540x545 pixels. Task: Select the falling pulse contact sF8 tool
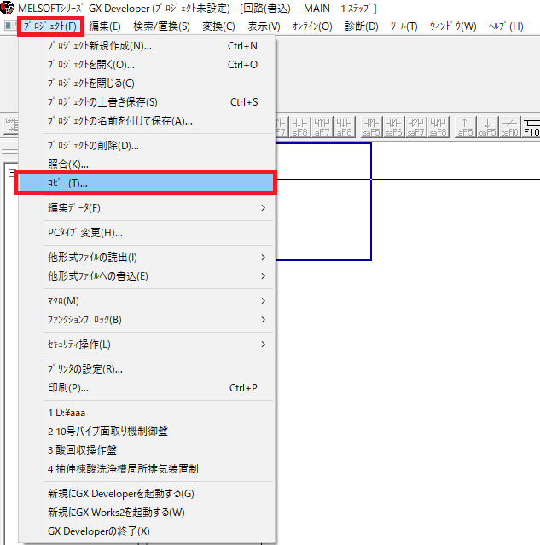click(x=299, y=127)
